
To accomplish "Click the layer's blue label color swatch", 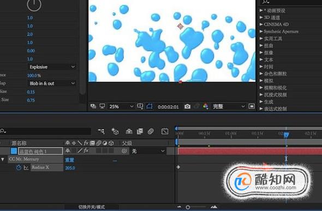I will point(14,151).
